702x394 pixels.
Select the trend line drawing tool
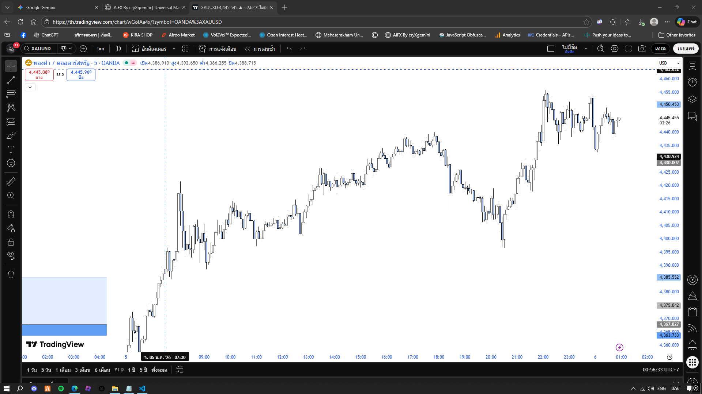coord(11,80)
